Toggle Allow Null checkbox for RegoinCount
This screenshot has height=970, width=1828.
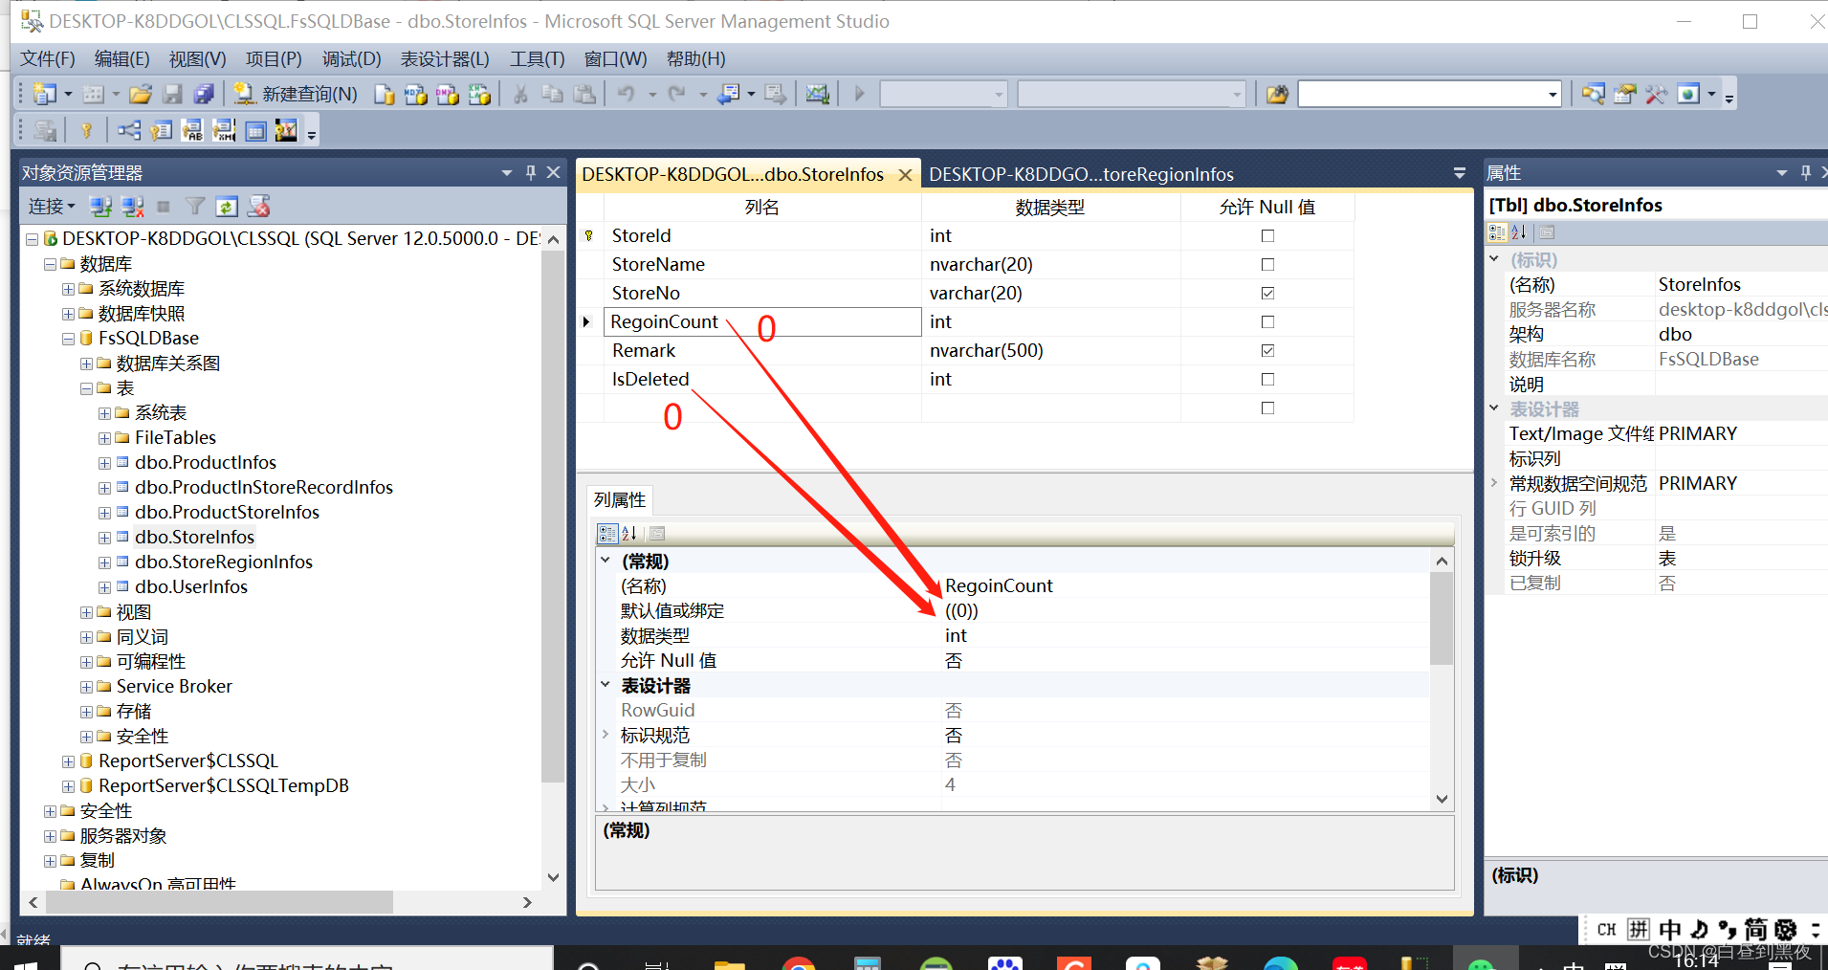pos(1267,321)
